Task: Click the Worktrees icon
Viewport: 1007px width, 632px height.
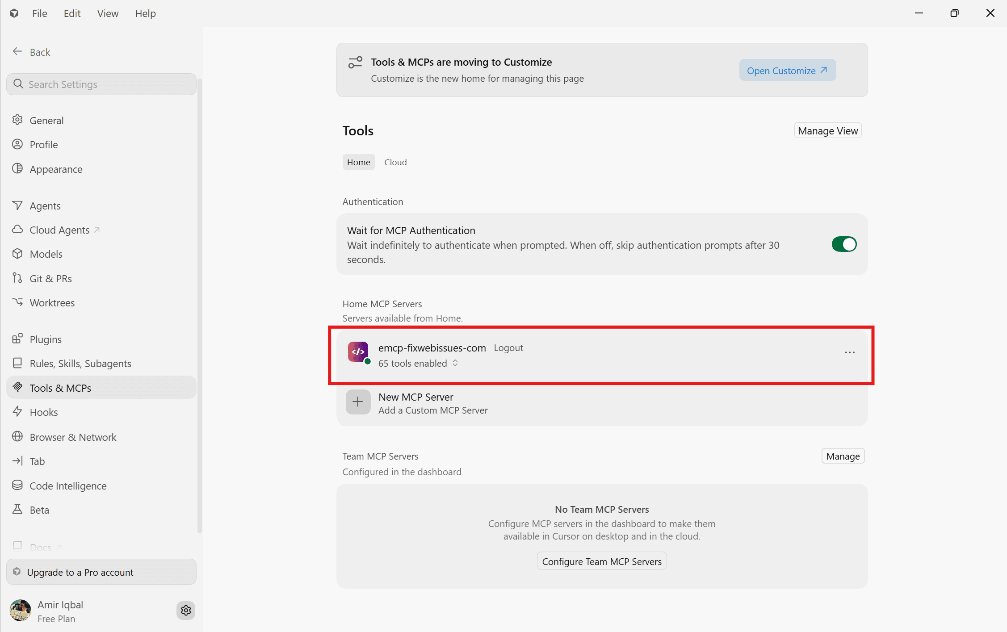Action: tap(17, 302)
